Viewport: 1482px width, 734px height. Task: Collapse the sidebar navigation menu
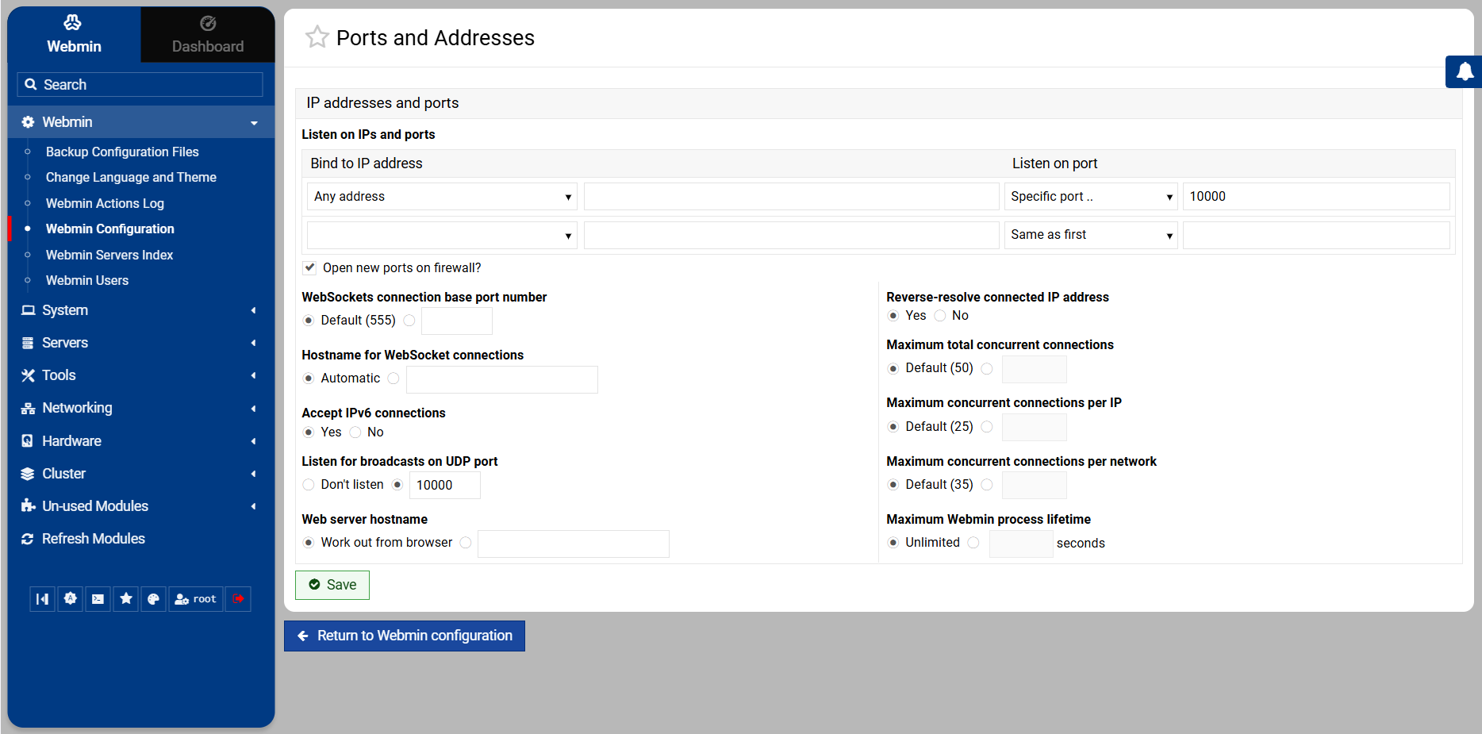coord(42,599)
